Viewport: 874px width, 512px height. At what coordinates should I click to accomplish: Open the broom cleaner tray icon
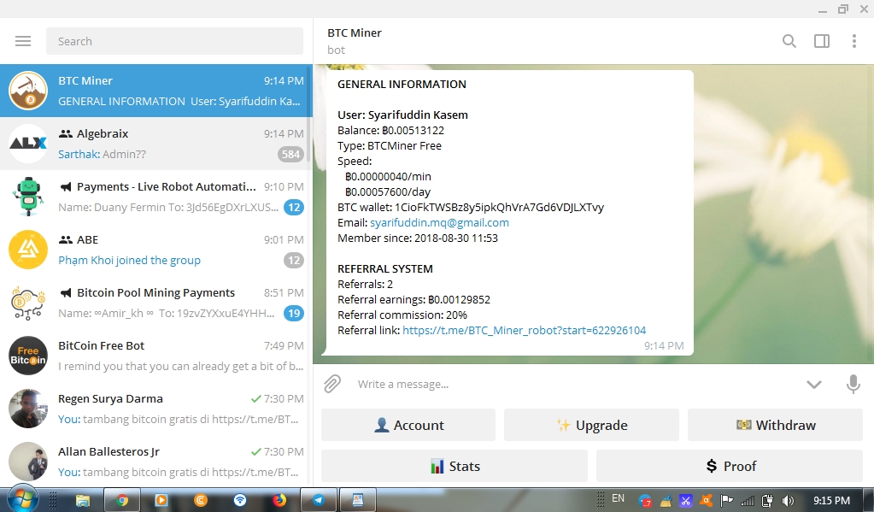666,501
